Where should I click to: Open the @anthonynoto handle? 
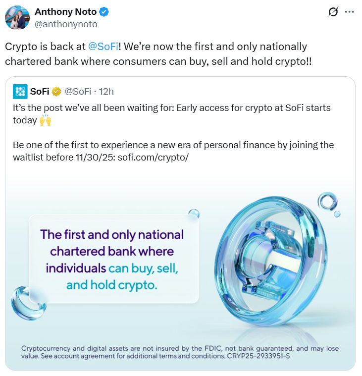click(66, 24)
